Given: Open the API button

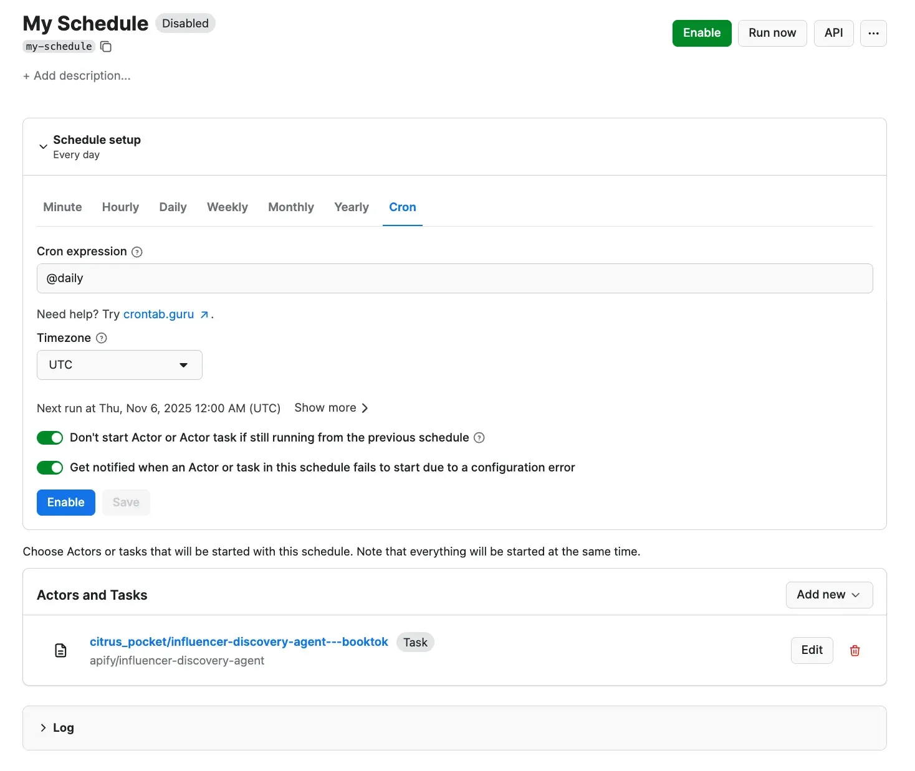Looking at the screenshot, I should click(833, 33).
